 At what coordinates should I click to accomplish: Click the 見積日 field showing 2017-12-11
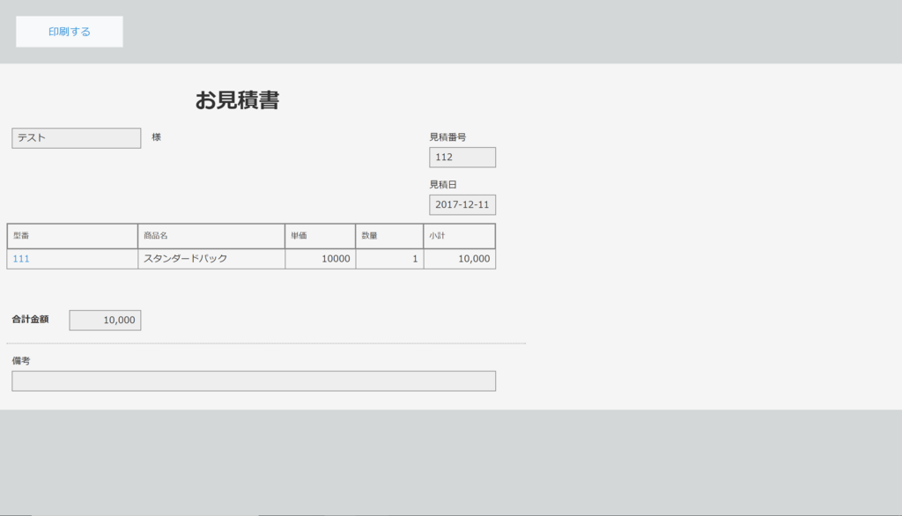(x=462, y=205)
